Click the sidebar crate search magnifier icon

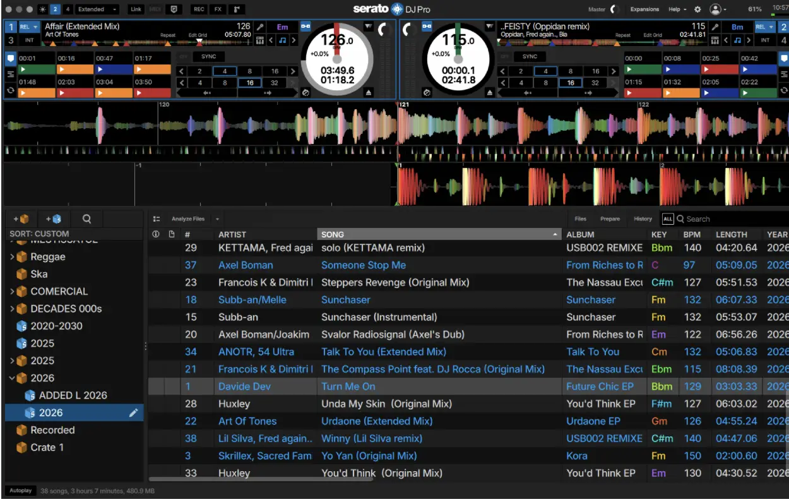86,219
